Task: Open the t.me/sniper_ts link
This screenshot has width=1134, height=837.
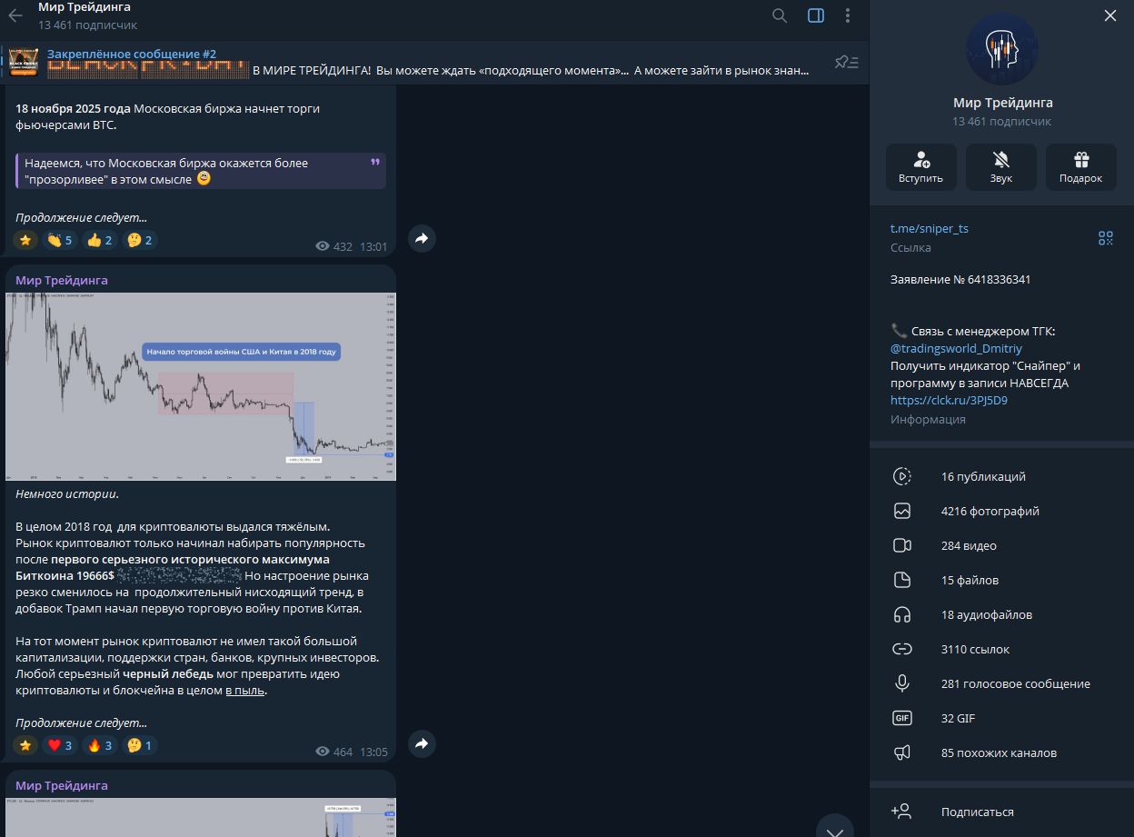Action: [929, 228]
